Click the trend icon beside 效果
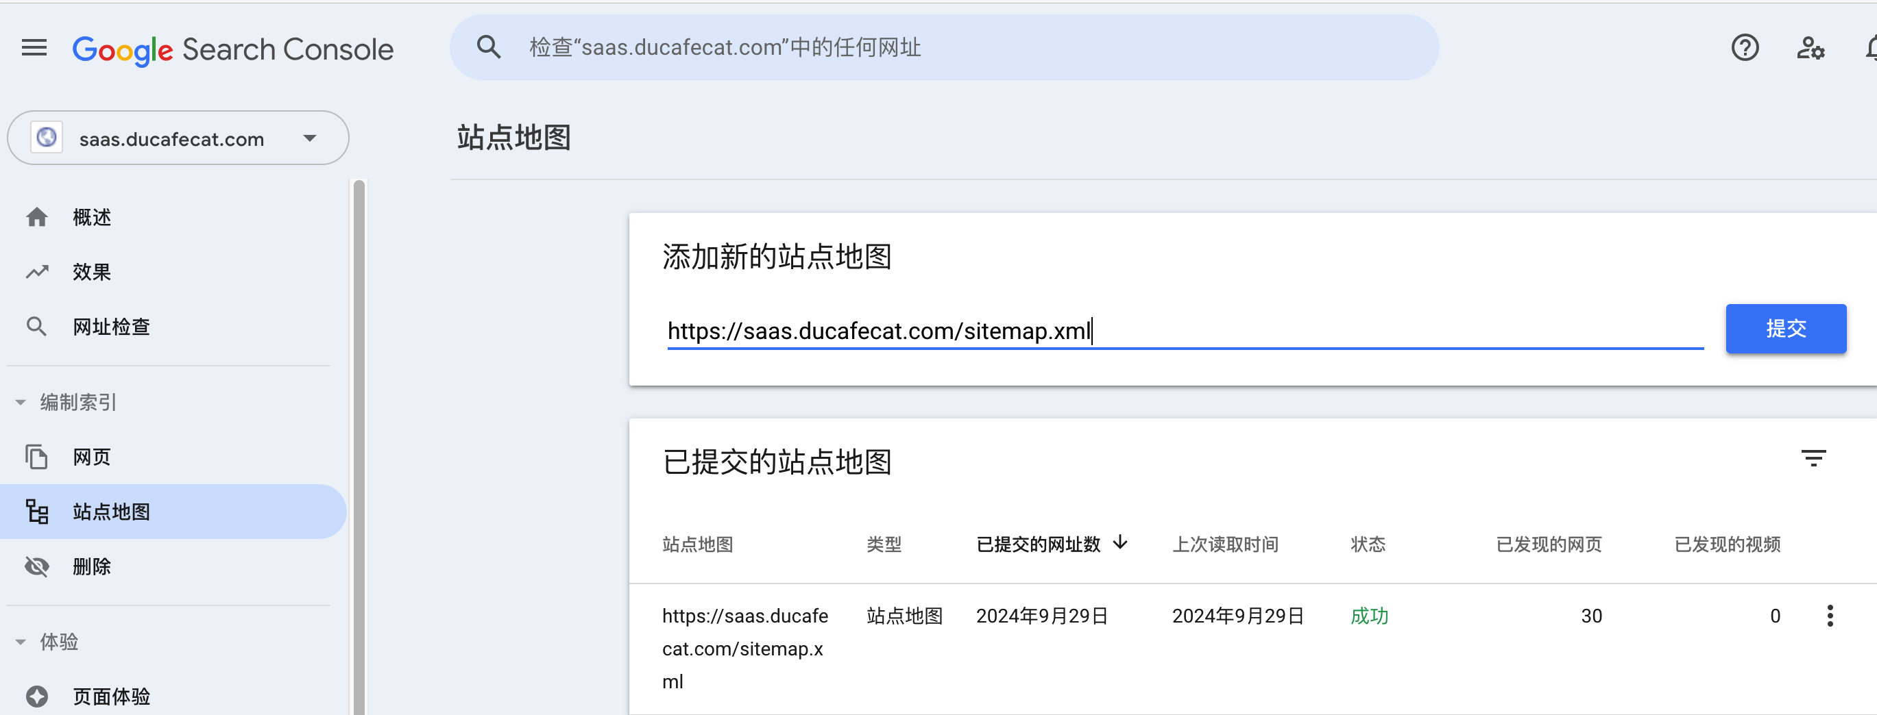Image resolution: width=1877 pixels, height=715 pixels. [37, 272]
